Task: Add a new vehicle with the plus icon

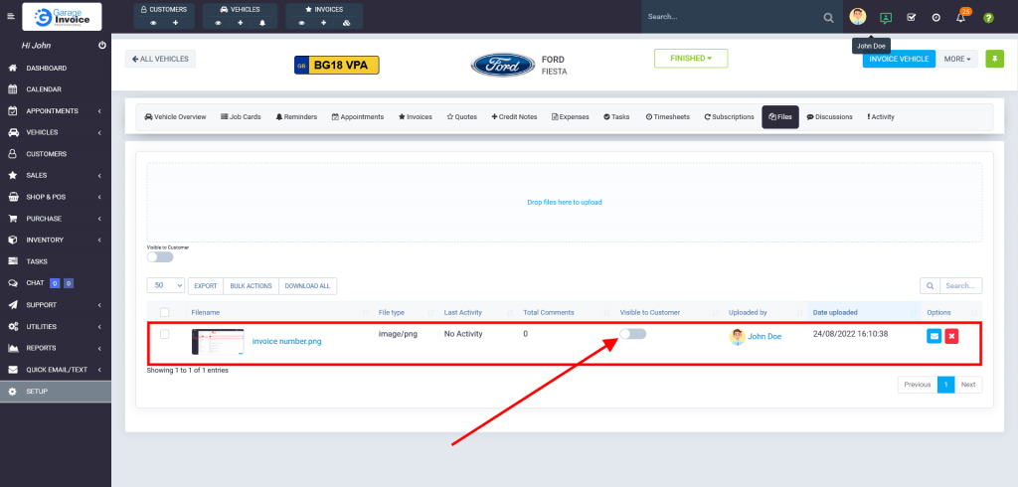Action: pos(241,23)
